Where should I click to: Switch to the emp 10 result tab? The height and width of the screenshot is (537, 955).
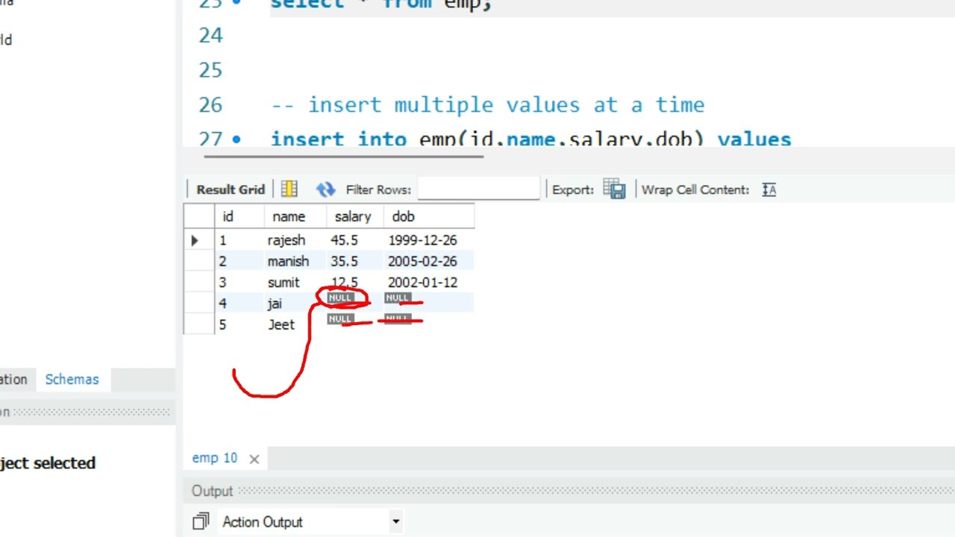(x=215, y=458)
